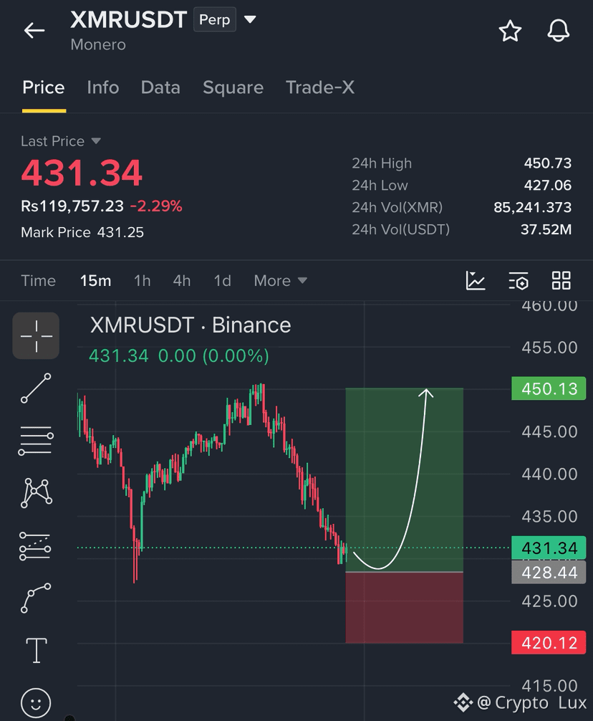Click the 24h High value 450.73

(x=548, y=163)
